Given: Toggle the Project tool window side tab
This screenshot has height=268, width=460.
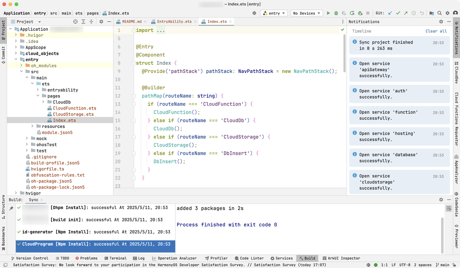Looking at the screenshot, I should [x=3, y=30].
